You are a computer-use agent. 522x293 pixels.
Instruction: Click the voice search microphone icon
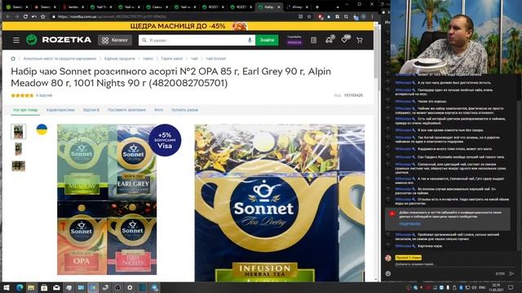(x=250, y=40)
